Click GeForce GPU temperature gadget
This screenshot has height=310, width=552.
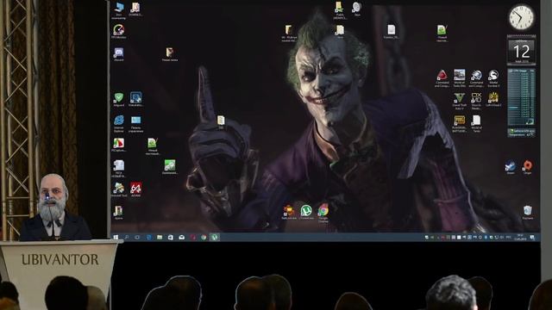tap(521, 133)
